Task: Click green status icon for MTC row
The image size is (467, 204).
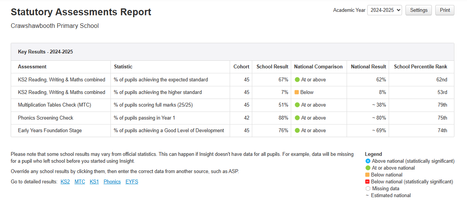Action: tap(297, 105)
